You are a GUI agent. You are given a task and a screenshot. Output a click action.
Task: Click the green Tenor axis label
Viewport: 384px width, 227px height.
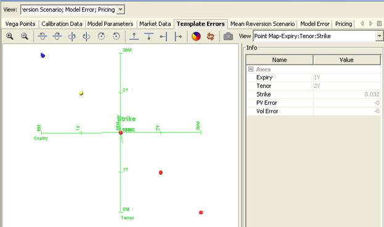[128, 218]
